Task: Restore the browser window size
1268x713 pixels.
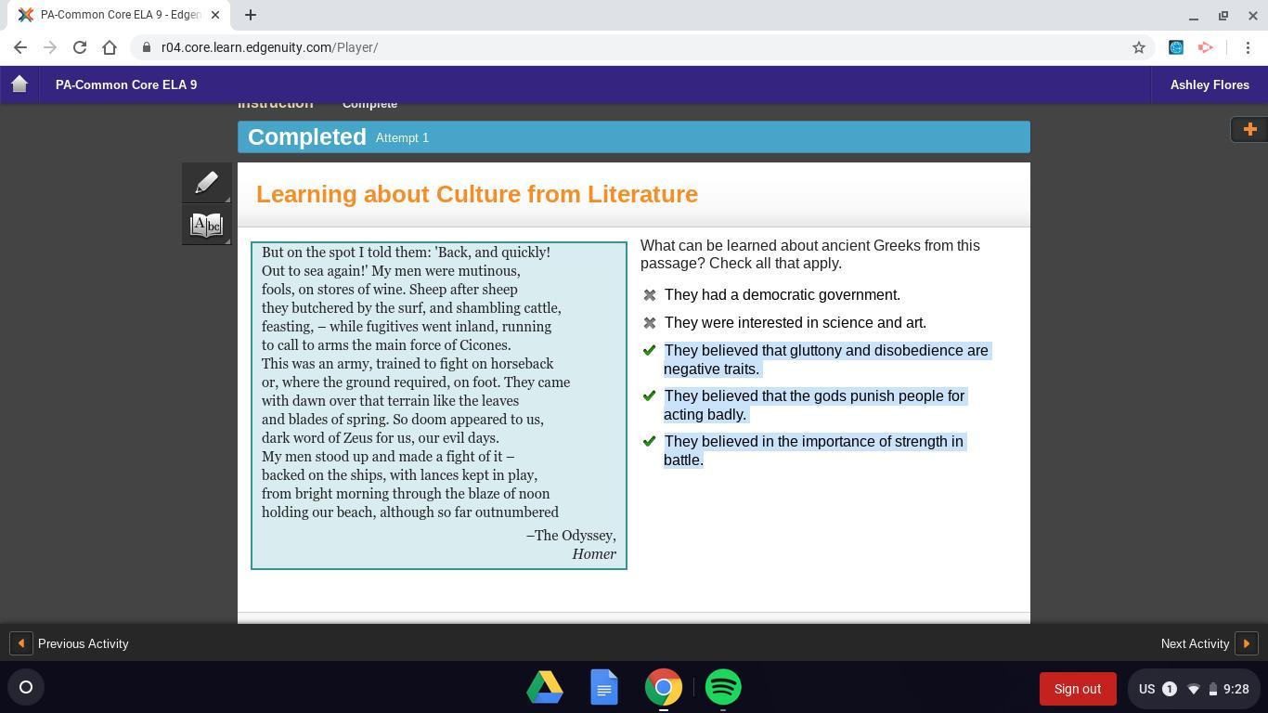Action: pyautogui.click(x=1223, y=16)
